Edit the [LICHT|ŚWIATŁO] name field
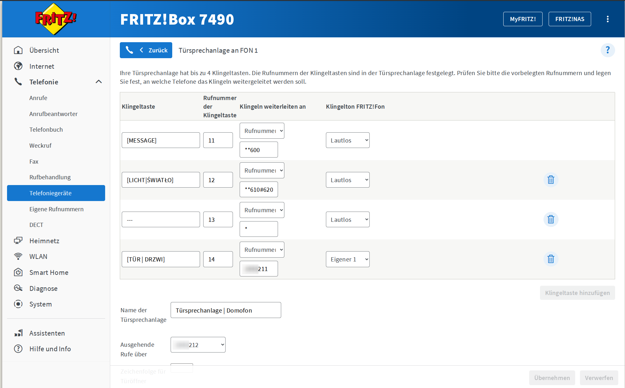 (161, 180)
